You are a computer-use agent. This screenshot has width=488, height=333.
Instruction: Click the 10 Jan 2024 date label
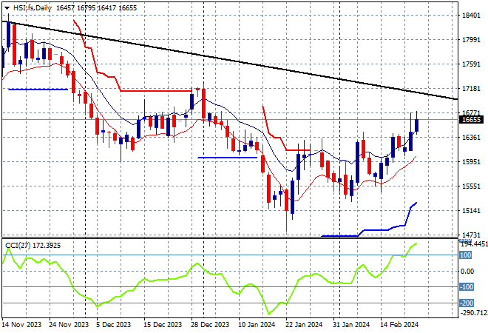click(257, 325)
